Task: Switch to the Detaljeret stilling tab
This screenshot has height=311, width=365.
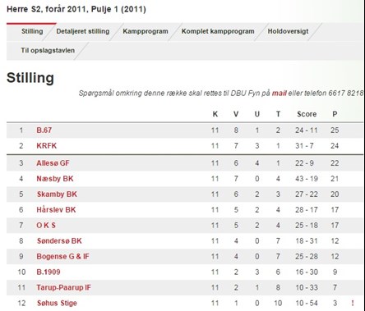Action: 83,31
